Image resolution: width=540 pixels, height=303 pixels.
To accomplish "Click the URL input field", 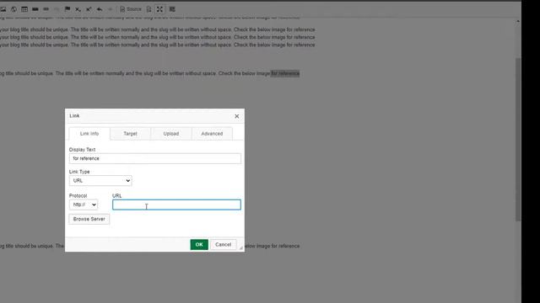I will [176, 205].
